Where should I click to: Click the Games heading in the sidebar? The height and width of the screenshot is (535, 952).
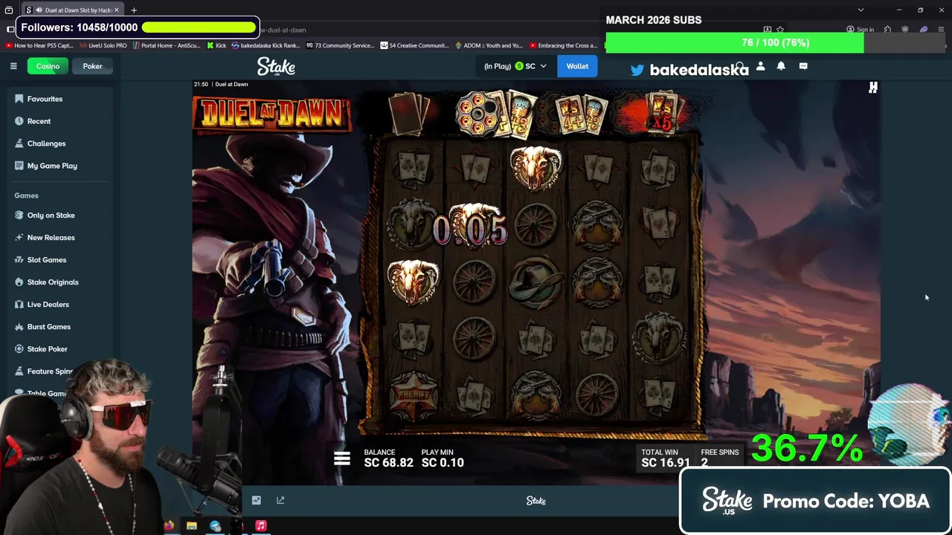point(26,195)
